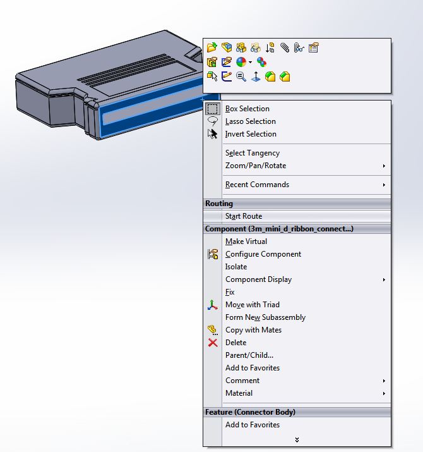Click the Lasso Selection icon

213,121
